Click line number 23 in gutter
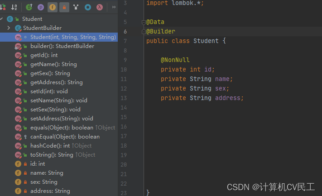Image resolution: width=322 pixels, height=196 pixels. [x=124, y=193]
